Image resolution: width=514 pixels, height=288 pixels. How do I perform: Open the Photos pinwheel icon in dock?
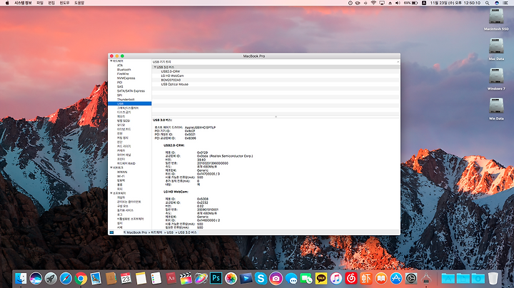231,279
